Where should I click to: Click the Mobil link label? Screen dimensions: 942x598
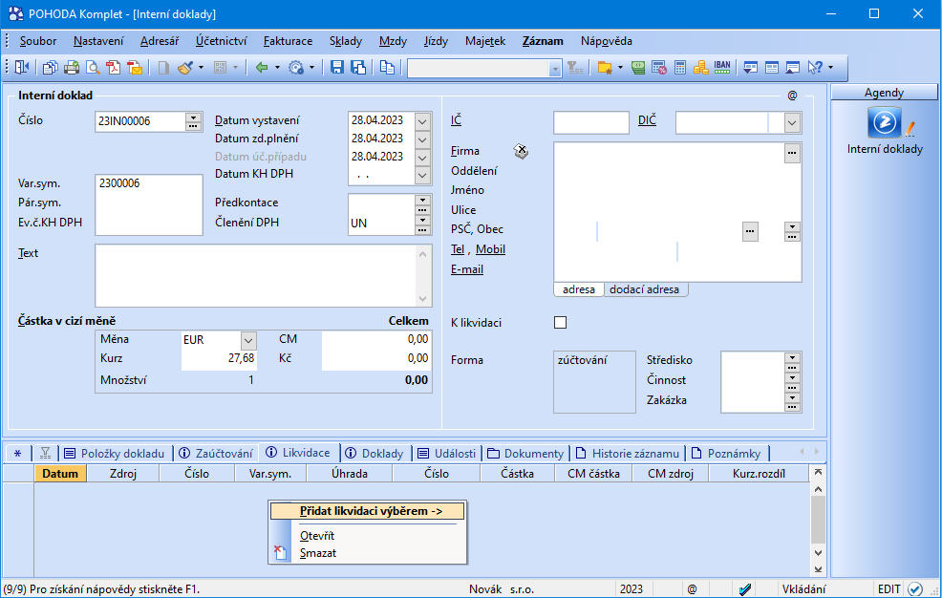pyautogui.click(x=490, y=249)
